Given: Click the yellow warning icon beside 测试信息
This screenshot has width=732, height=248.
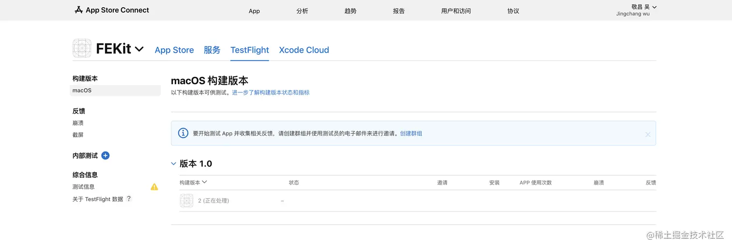Looking at the screenshot, I should (x=154, y=187).
